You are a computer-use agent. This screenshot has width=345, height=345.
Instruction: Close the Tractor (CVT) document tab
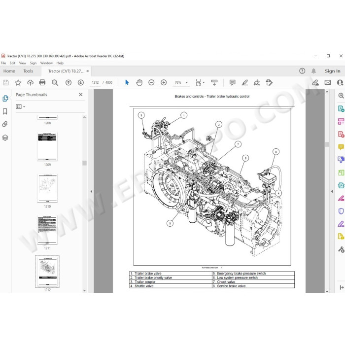click(88, 71)
